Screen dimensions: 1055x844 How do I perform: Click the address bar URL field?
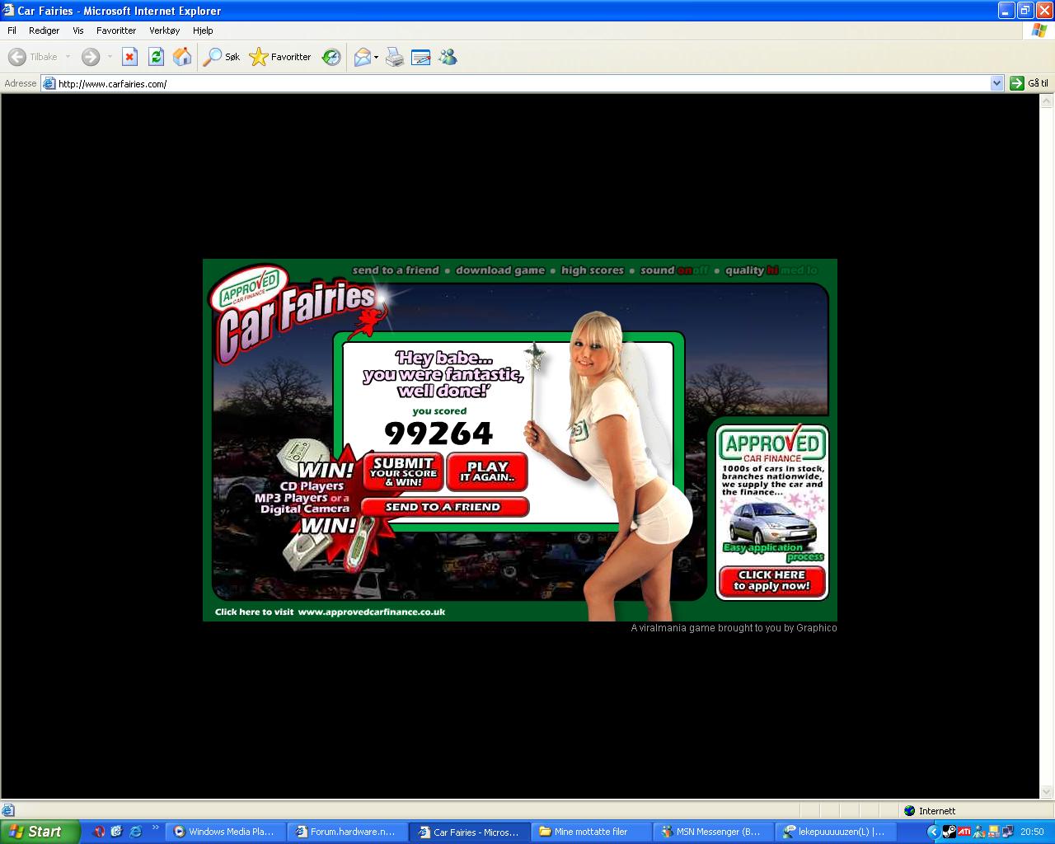[517, 83]
